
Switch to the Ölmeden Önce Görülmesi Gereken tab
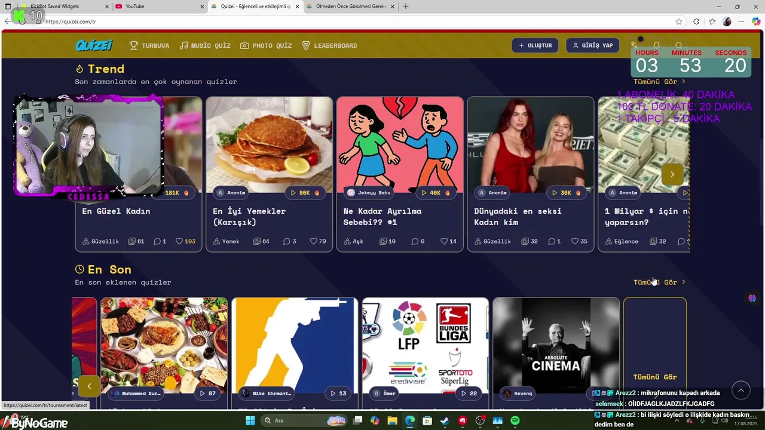pos(349,6)
